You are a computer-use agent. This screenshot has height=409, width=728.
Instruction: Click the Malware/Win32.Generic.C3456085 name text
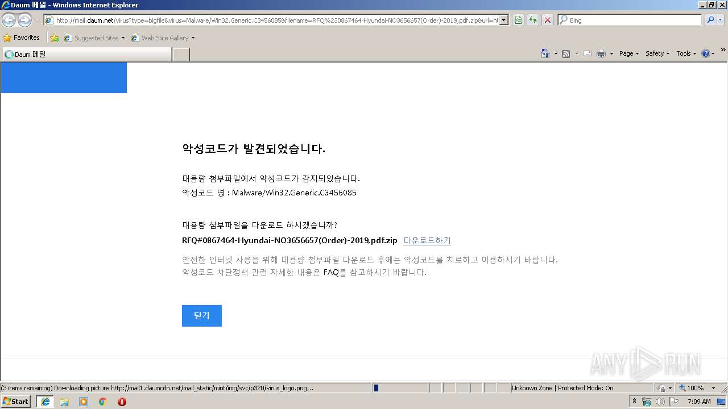pos(294,193)
